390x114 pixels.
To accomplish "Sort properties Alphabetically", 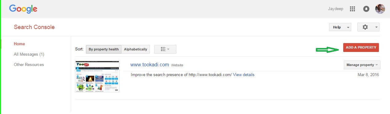I will [x=135, y=49].
